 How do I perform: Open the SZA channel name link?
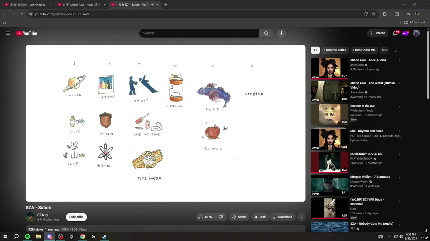point(41,215)
